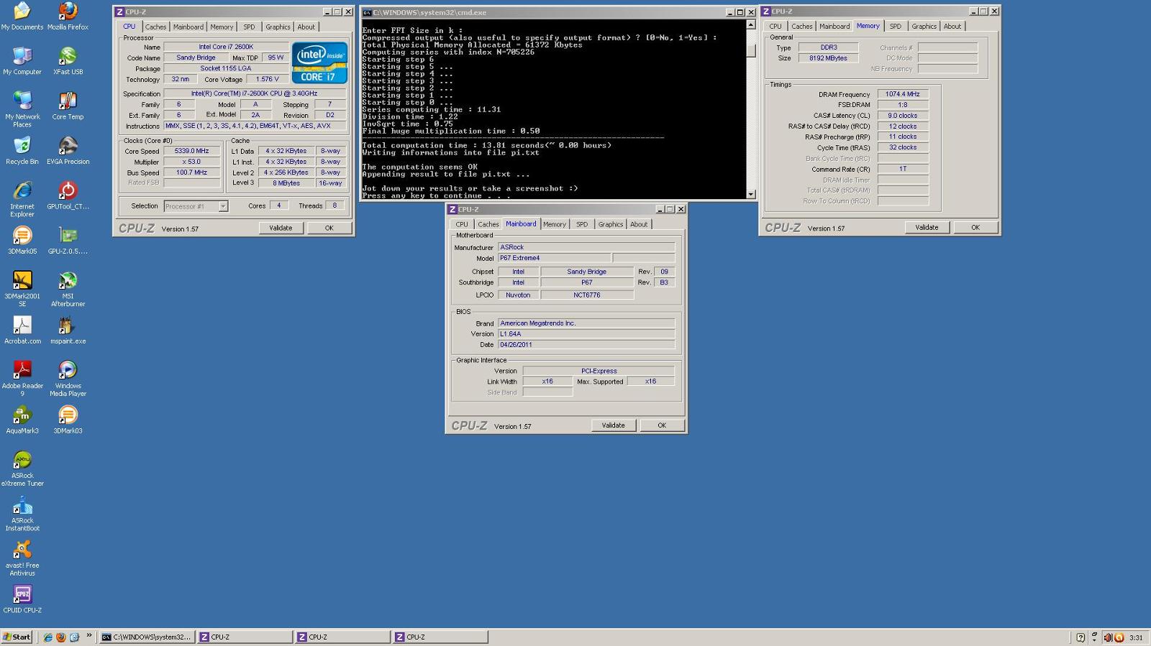This screenshot has height=646, width=1151.
Task: Open Adobe Reader 9 icon
Action: coord(22,379)
